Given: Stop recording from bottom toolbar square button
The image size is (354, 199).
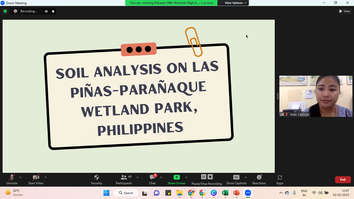Looking at the screenshot, I should coord(210,177).
